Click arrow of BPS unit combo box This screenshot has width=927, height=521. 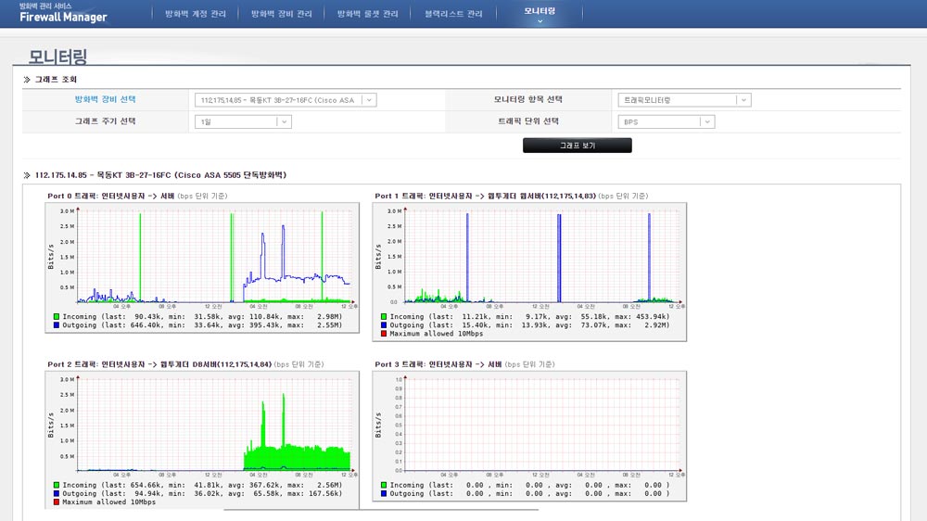tap(707, 121)
